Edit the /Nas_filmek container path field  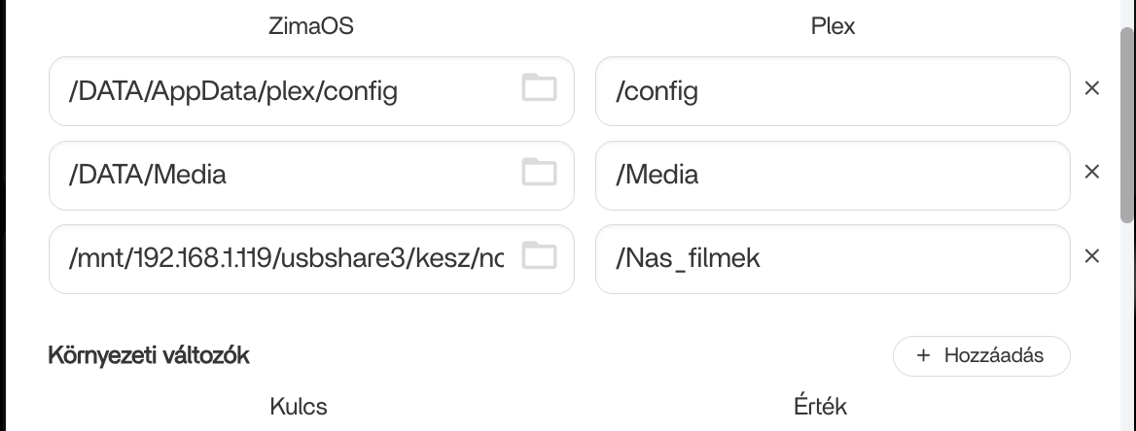coord(832,259)
